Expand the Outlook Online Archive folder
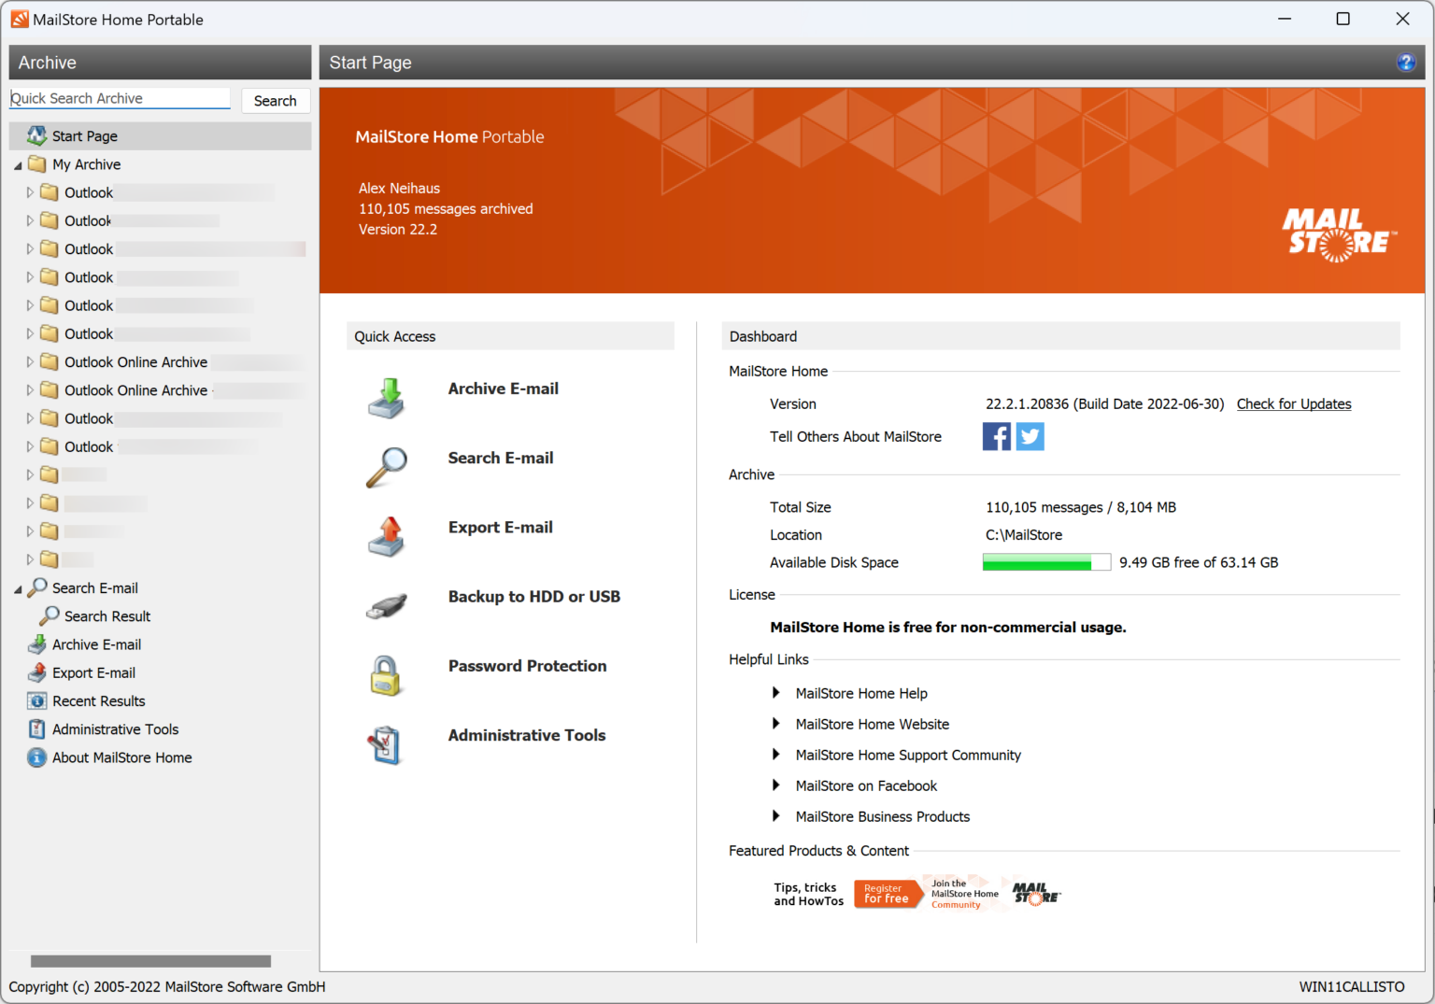Image resolution: width=1435 pixels, height=1004 pixels. tap(29, 362)
